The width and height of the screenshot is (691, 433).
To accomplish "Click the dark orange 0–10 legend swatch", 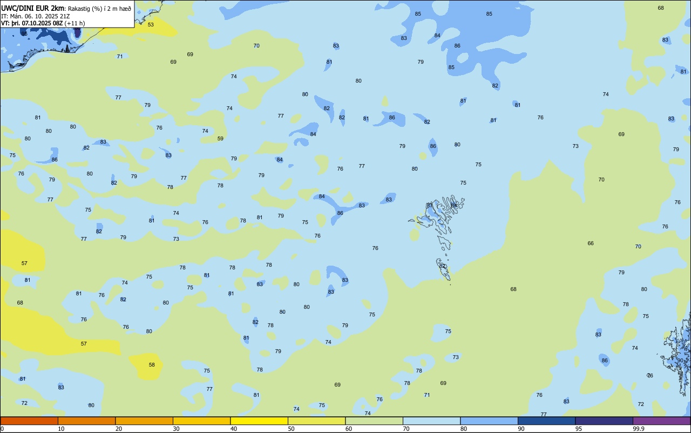I will pyautogui.click(x=29, y=421).
